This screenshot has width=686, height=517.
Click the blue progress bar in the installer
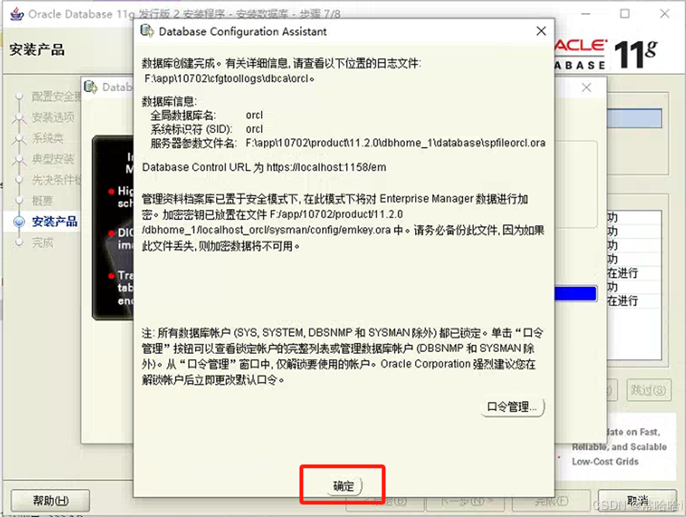(x=576, y=293)
